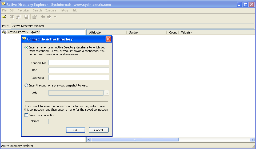Click the horizontal scrollbar right arrow
Image resolution: width=256 pixels, height=149 pixels.
tap(253, 140)
